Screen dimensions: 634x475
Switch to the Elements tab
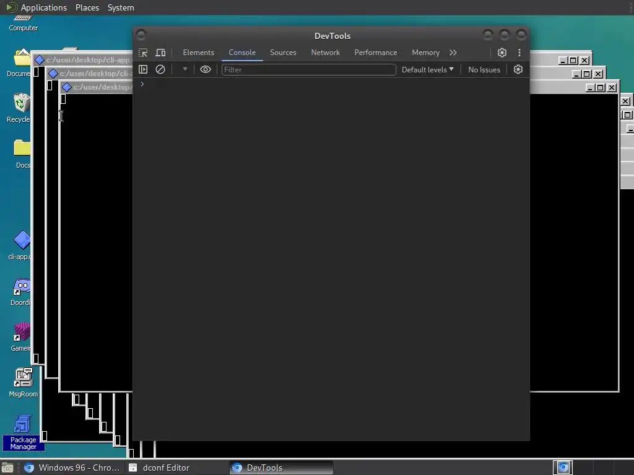199,53
